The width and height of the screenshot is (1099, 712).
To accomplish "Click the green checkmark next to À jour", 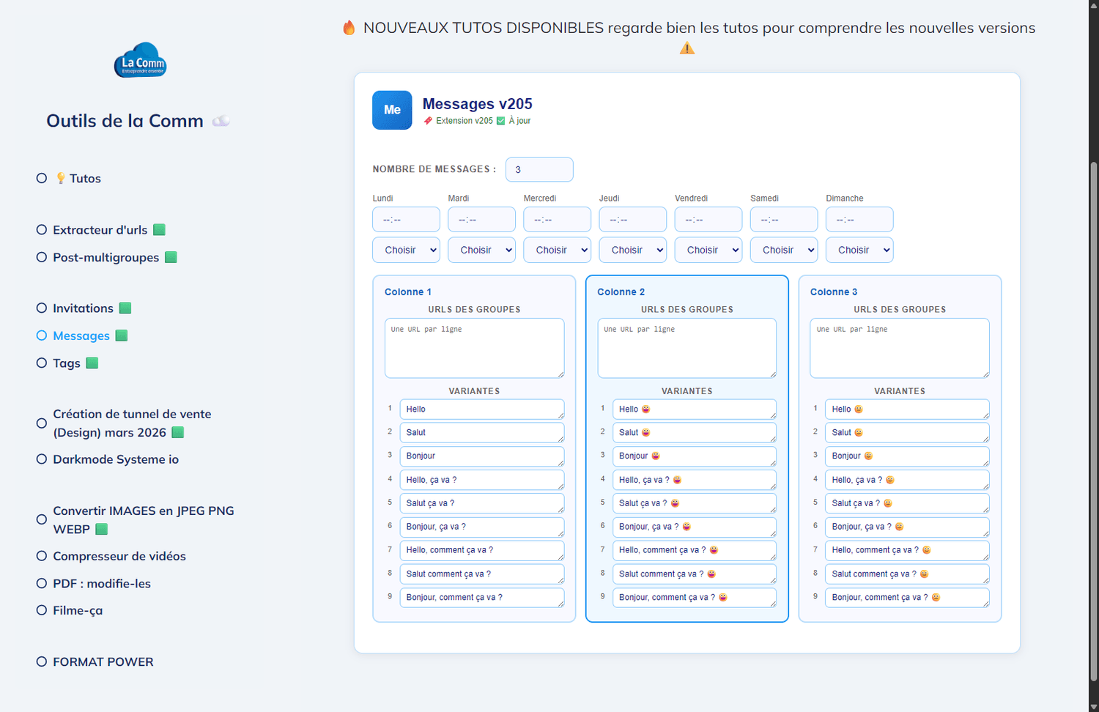I will [501, 121].
